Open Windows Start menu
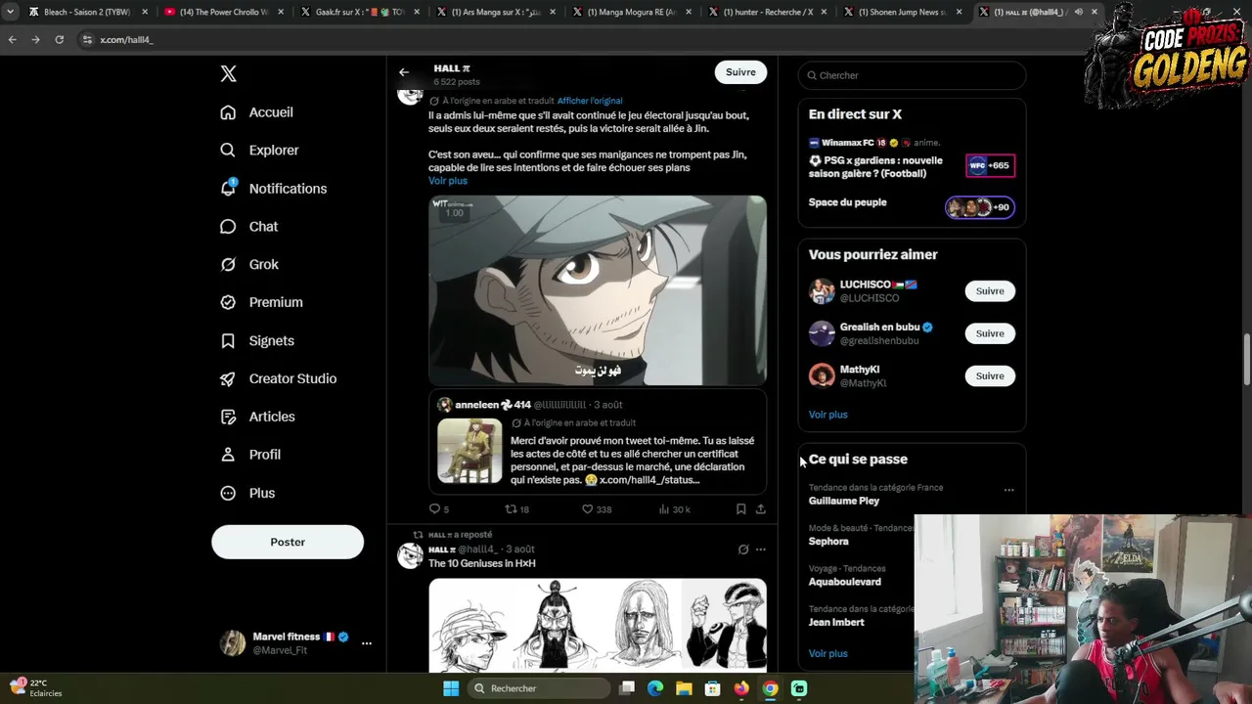1252x704 pixels. (x=451, y=688)
